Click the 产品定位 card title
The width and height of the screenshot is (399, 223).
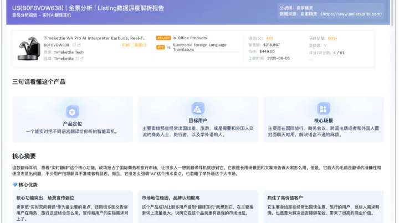coord(72,124)
